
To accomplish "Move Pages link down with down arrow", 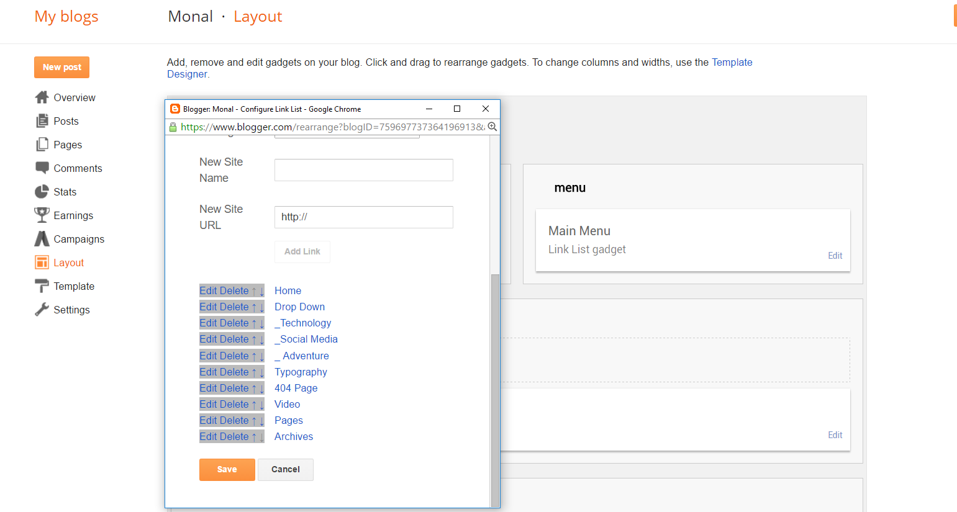I will 261,421.
